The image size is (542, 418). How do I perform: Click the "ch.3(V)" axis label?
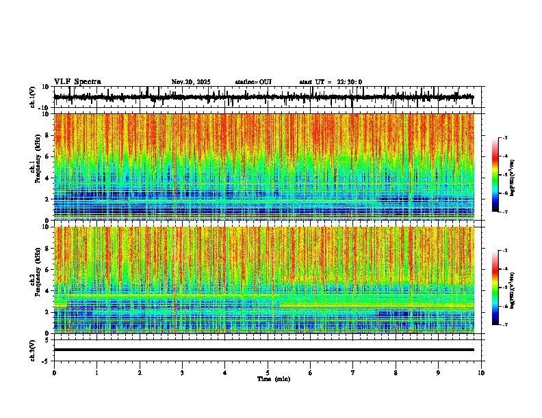(x=33, y=350)
